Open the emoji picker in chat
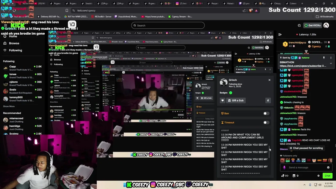Viewport: 336px width, 189px height. tap(328, 167)
